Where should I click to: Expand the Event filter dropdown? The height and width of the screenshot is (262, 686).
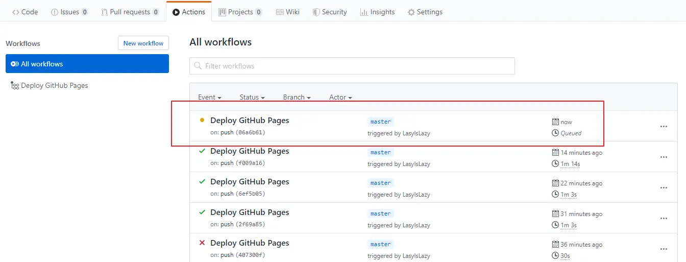tap(209, 97)
